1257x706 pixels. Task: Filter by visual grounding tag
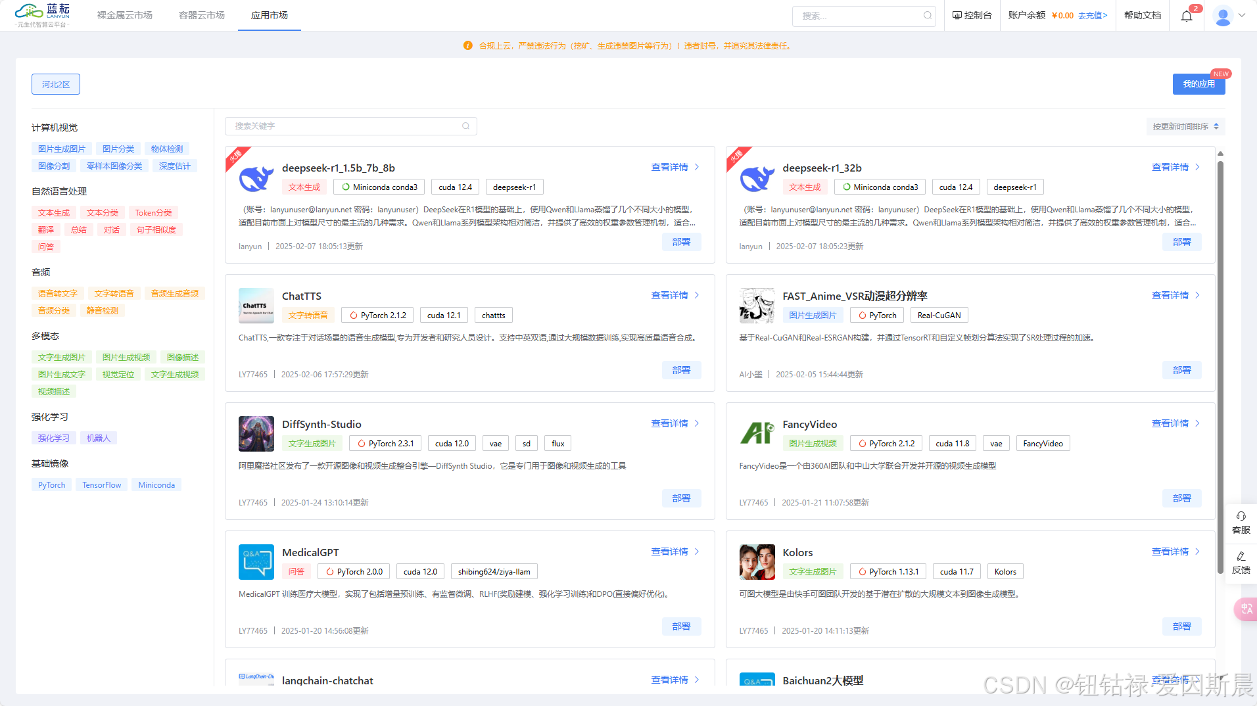(x=118, y=375)
